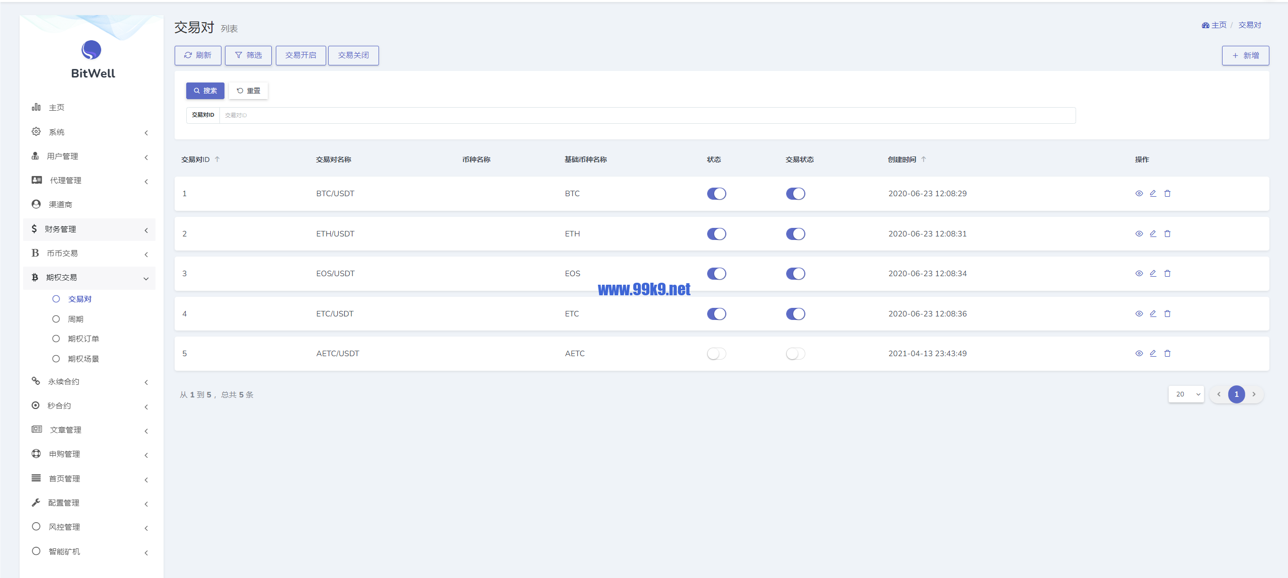Open 主页 in the sidebar

point(89,108)
